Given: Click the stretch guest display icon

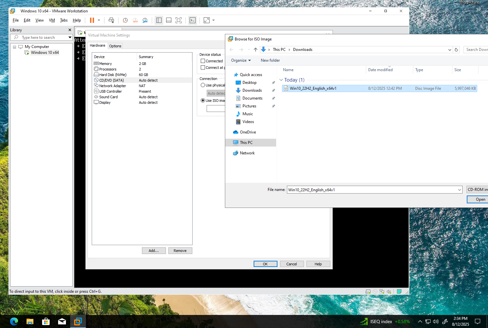Looking at the screenshot, I should pyautogui.click(x=207, y=20).
